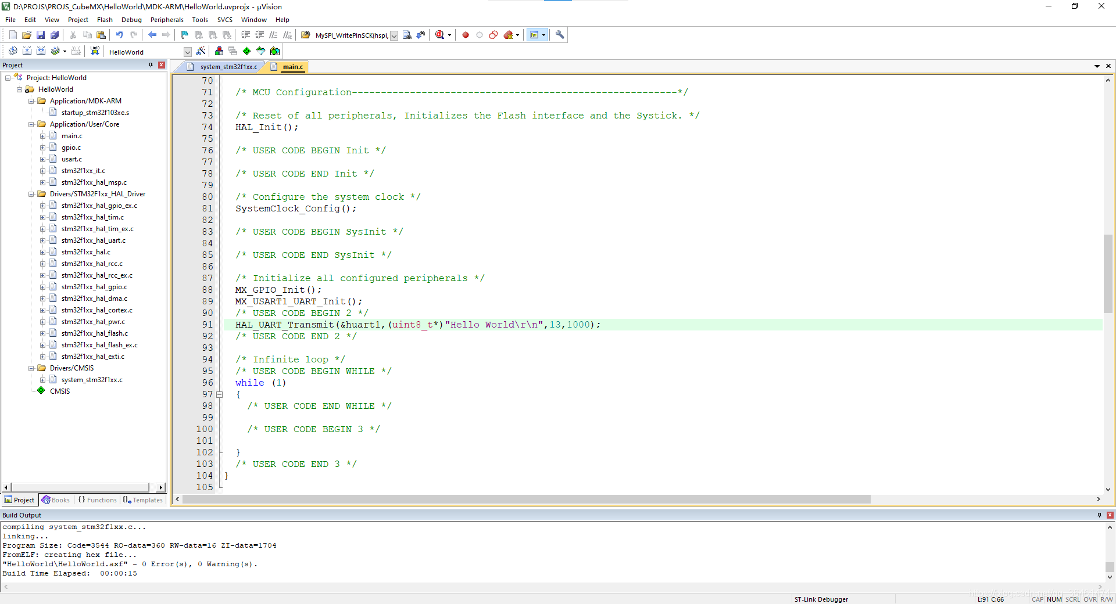This screenshot has width=1116, height=604.
Task: Open Manage Run-Time Environment green diamond icon
Action: (247, 51)
